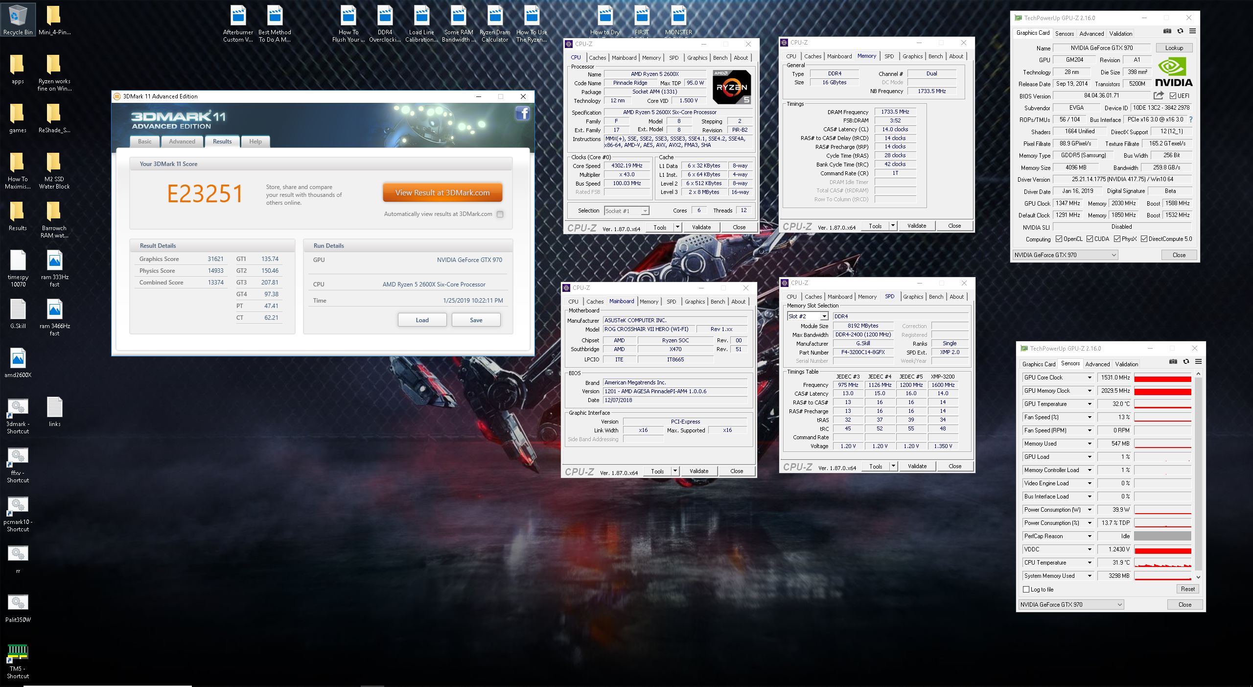
Task: Open the ram 3466Hz fast image icon
Action: (54, 318)
